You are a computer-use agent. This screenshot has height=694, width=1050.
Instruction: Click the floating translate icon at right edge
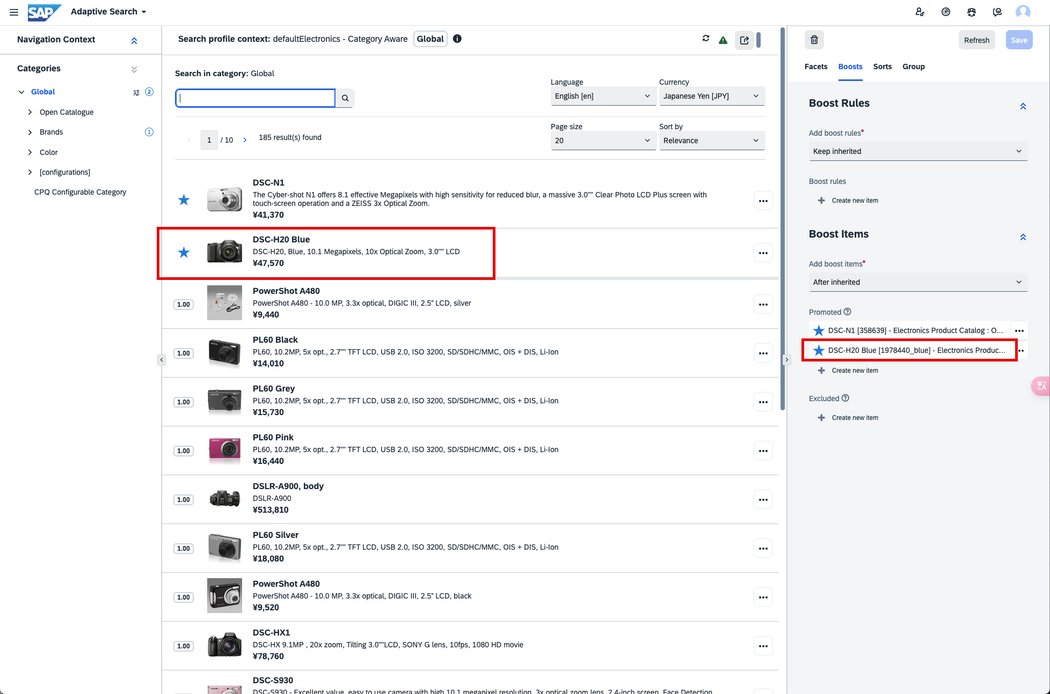tap(1041, 386)
